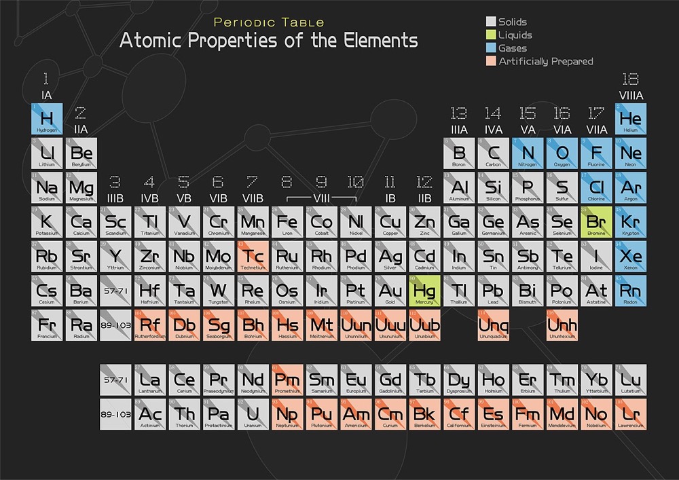Click the 89-103 placeholder in the Fr row
The image size is (679, 480).
point(115,325)
